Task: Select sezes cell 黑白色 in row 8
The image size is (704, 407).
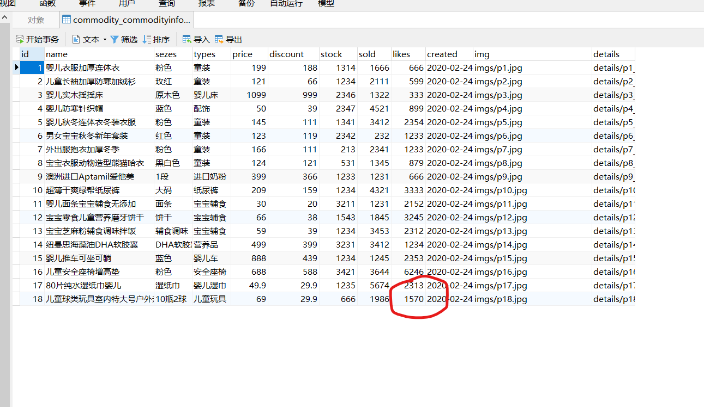Action: [173, 163]
